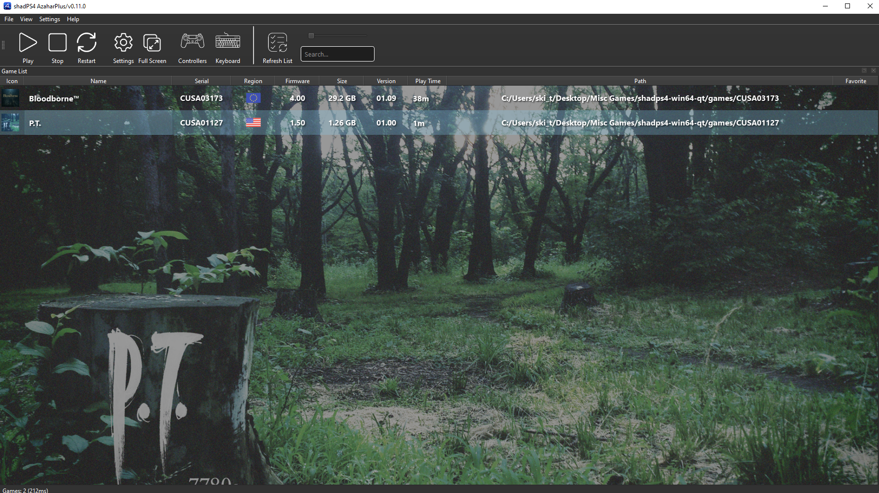Click size value 1.26 GB
Screen dimensions: 879x493
point(342,123)
